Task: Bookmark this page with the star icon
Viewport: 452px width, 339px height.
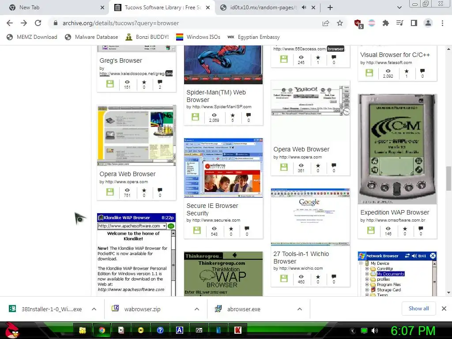Action: click(x=340, y=23)
